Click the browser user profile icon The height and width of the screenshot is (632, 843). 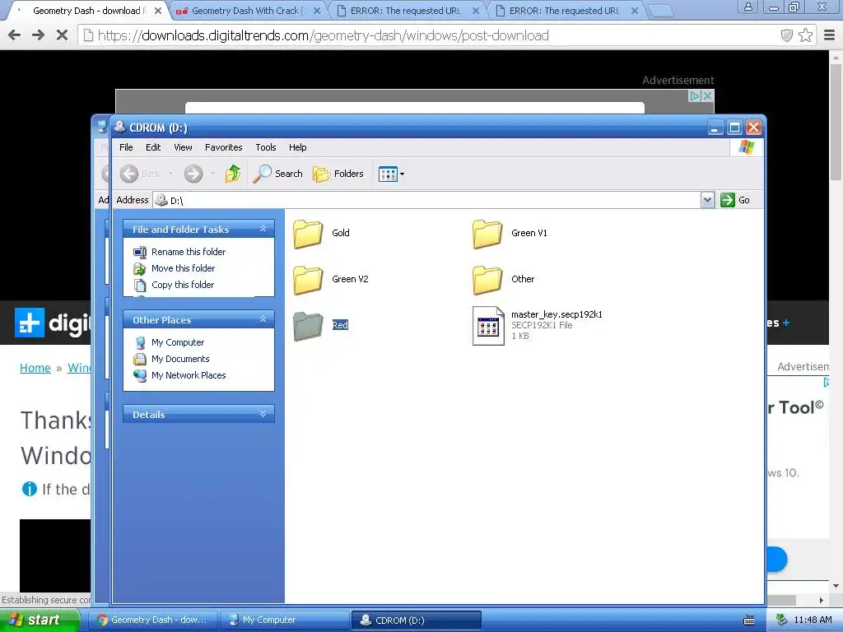click(748, 7)
